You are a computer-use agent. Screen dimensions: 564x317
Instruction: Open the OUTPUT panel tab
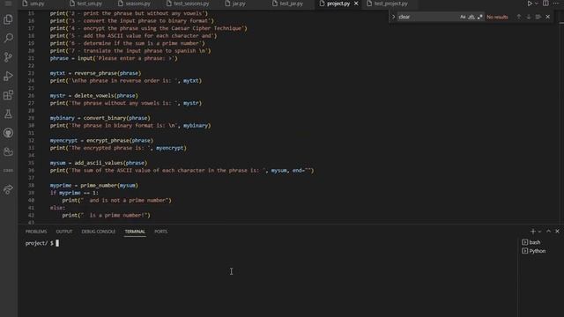[x=64, y=232]
